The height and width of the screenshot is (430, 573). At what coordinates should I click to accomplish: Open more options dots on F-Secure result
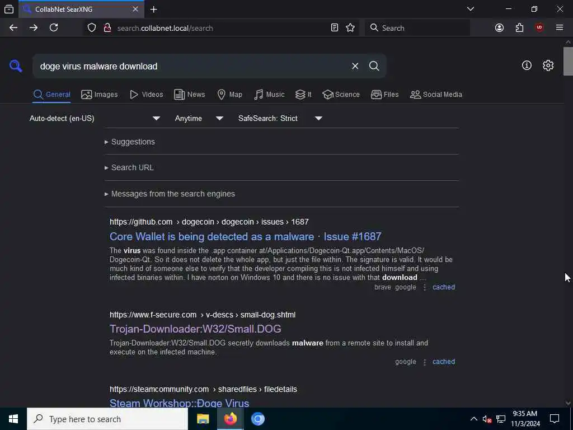click(424, 362)
